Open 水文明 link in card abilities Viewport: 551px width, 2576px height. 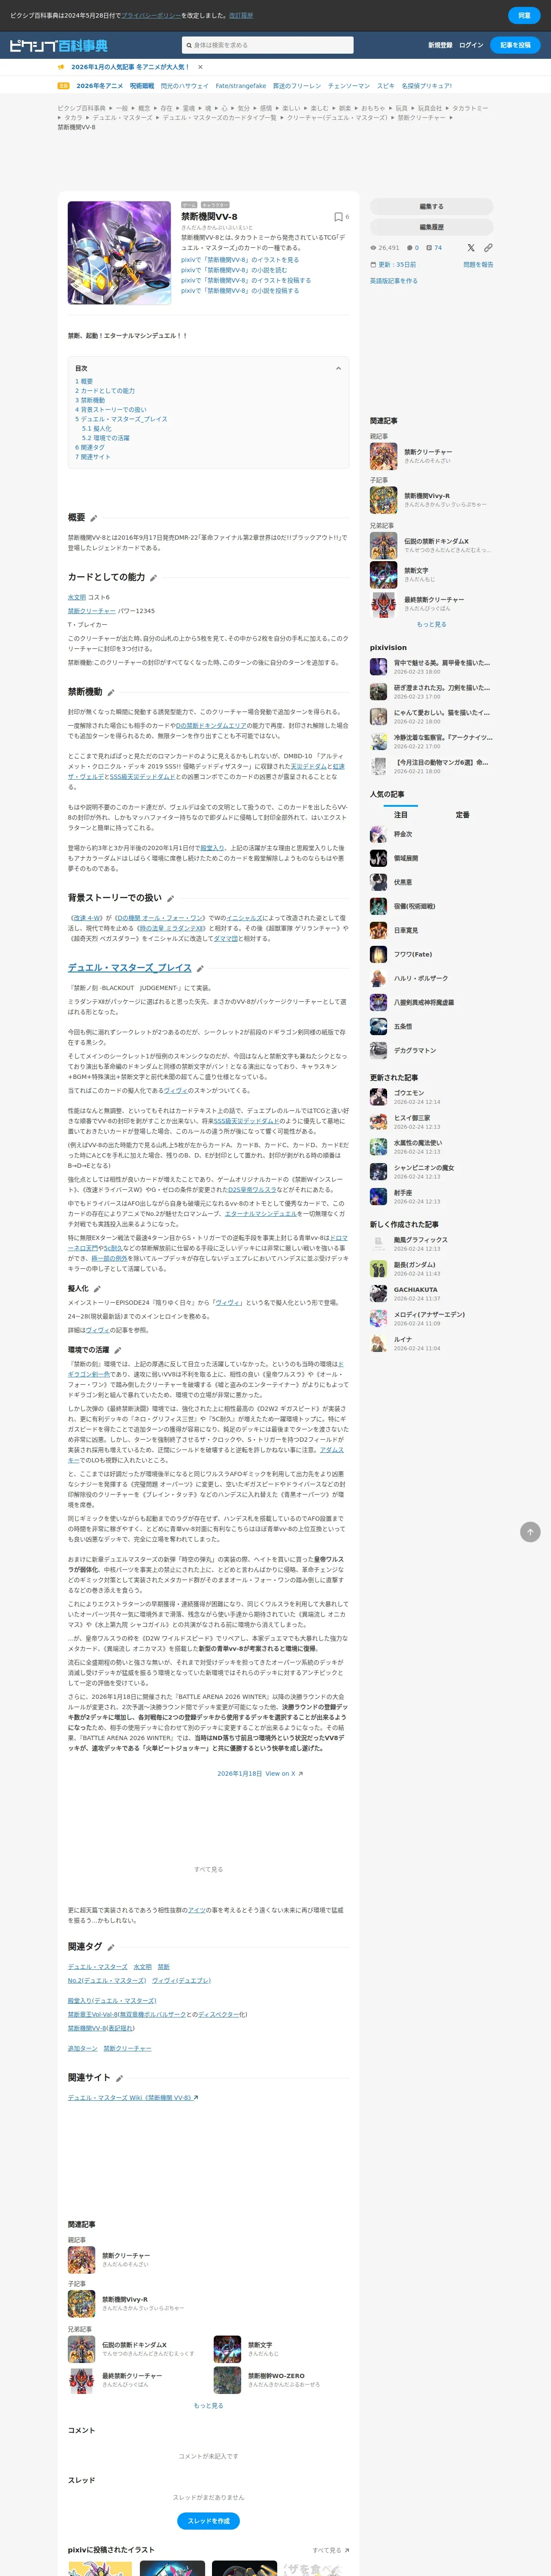coord(77,597)
